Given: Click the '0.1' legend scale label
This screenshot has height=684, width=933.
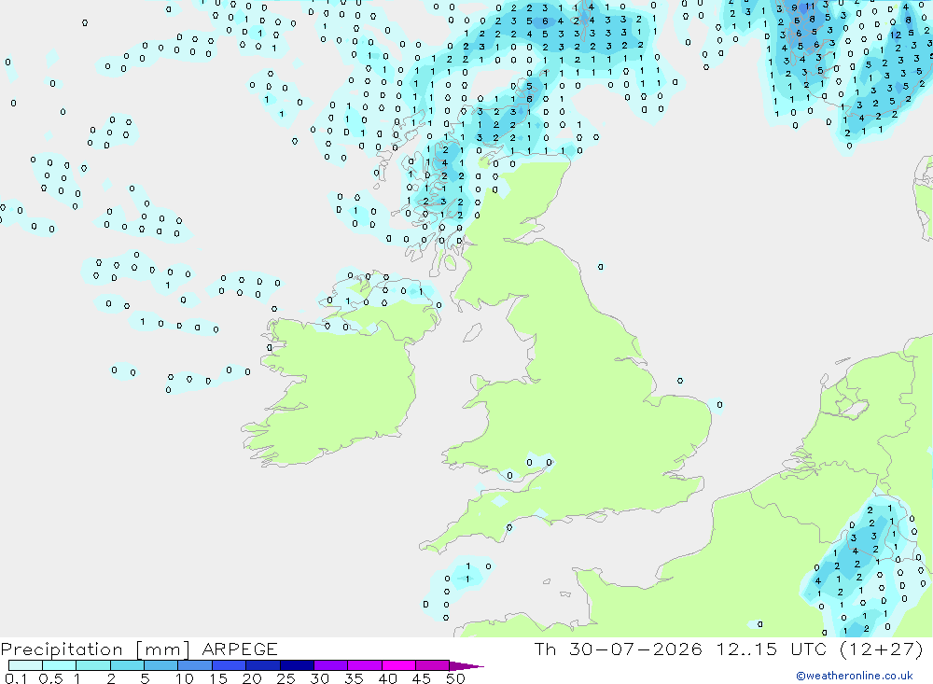Looking at the screenshot, I should pos(16,678).
